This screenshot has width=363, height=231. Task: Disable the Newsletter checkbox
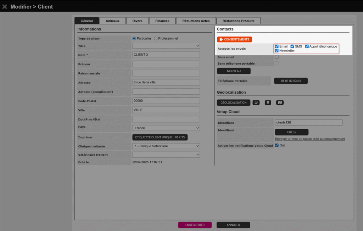[277, 51]
